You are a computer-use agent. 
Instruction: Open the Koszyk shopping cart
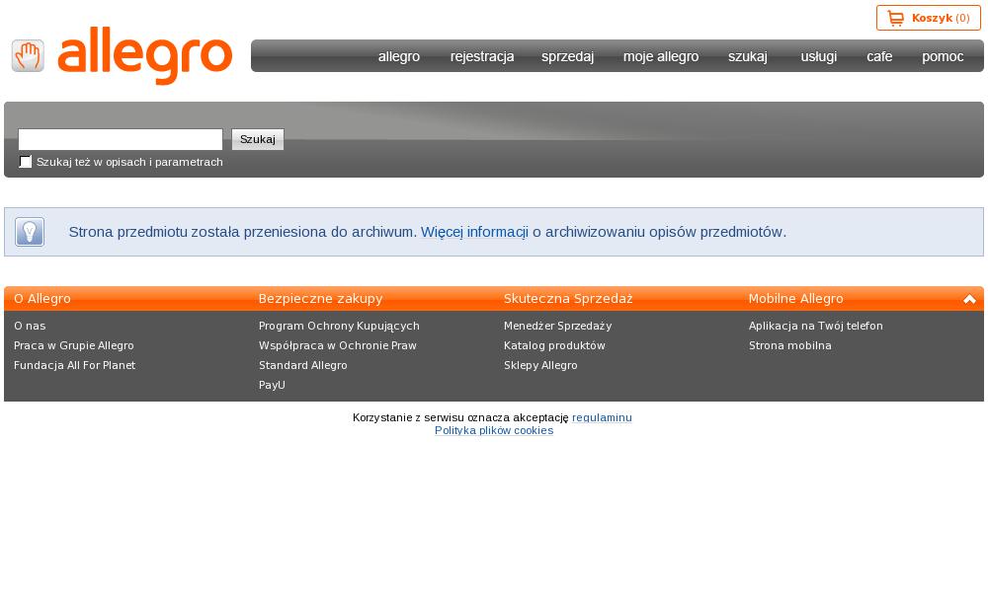928,18
